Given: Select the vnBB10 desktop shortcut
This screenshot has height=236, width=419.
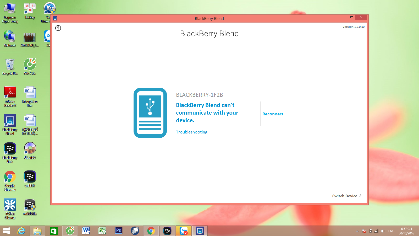Looking at the screenshot, I should pos(30,179).
